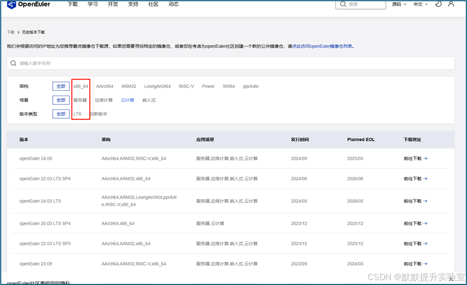Image resolution: width=467 pixels, height=285 pixels.
Task: Open the 开发 menu
Action: pos(113,4)
